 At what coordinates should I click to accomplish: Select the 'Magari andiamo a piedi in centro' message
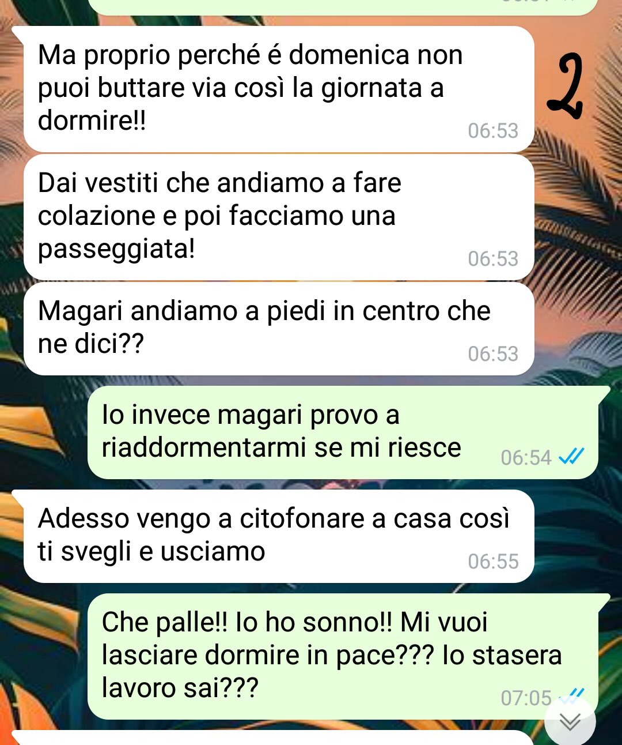[279, 329]
